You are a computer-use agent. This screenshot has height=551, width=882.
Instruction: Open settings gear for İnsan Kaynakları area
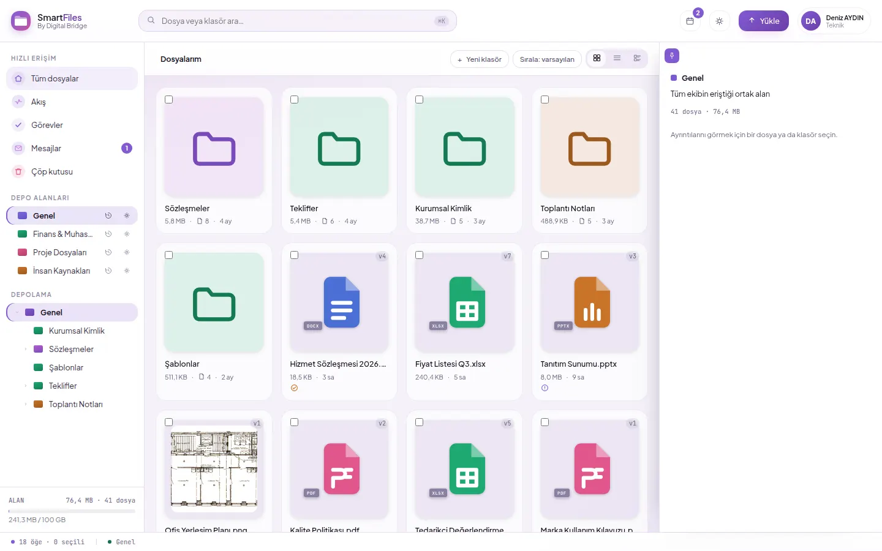tap(127, 271)
